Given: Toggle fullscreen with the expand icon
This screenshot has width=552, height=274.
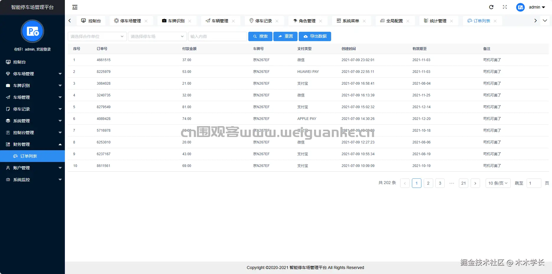Looking at the screenshot, I should coord(505,7).
